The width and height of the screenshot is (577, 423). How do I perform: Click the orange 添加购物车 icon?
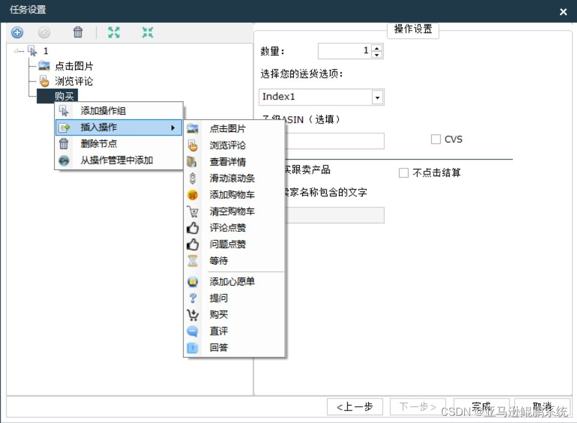[193, 195]
